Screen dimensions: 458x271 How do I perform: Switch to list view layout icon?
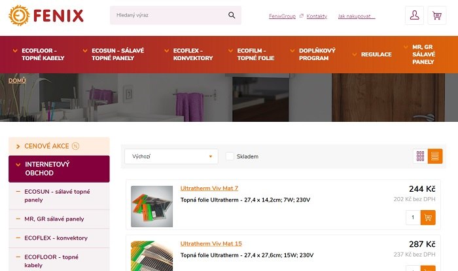[x=435, y=156]
